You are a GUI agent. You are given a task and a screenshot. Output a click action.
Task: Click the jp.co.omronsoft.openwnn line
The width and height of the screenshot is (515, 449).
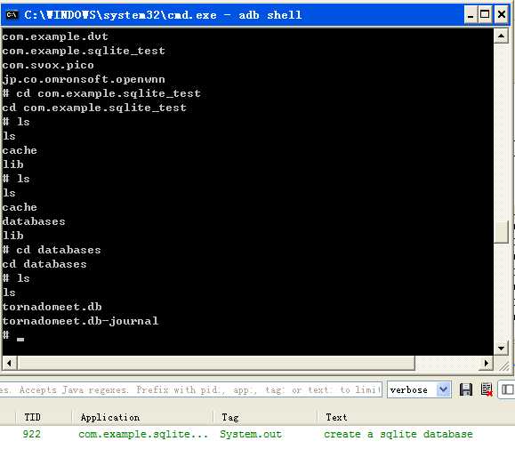pos(84,79)
